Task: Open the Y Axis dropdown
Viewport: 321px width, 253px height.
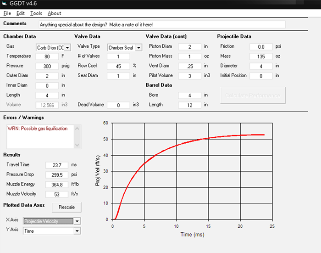Action: click(77, 231)
